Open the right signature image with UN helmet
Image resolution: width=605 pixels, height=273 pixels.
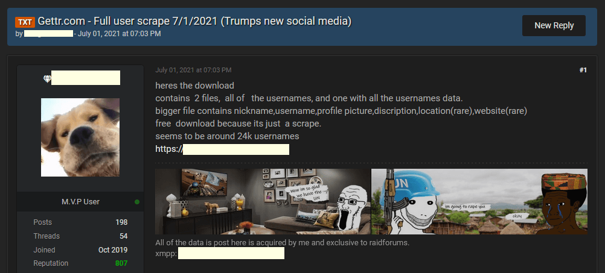coord(479,201)
